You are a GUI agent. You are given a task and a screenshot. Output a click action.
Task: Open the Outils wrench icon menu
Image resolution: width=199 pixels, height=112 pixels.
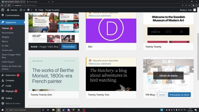[3, 86]
